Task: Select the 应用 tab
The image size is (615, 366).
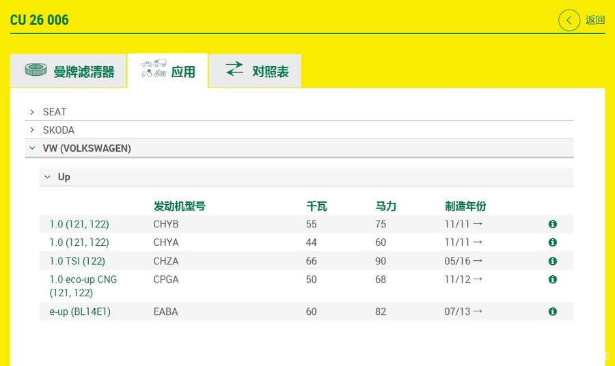Action: (167, 71)
